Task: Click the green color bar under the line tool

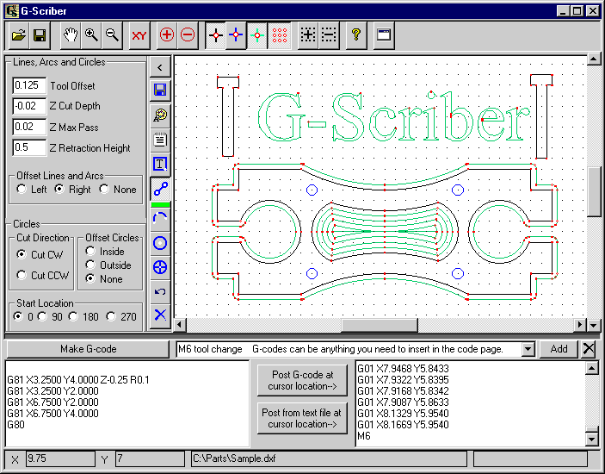Action: (160, 205)
